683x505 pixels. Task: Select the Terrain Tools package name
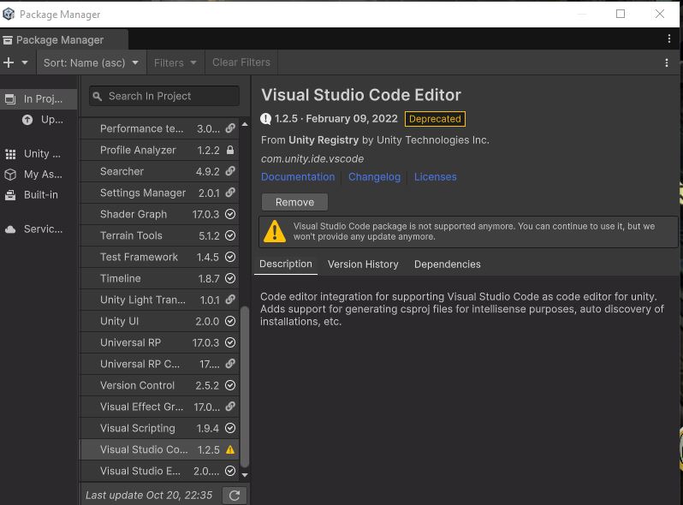coord(131,235)
